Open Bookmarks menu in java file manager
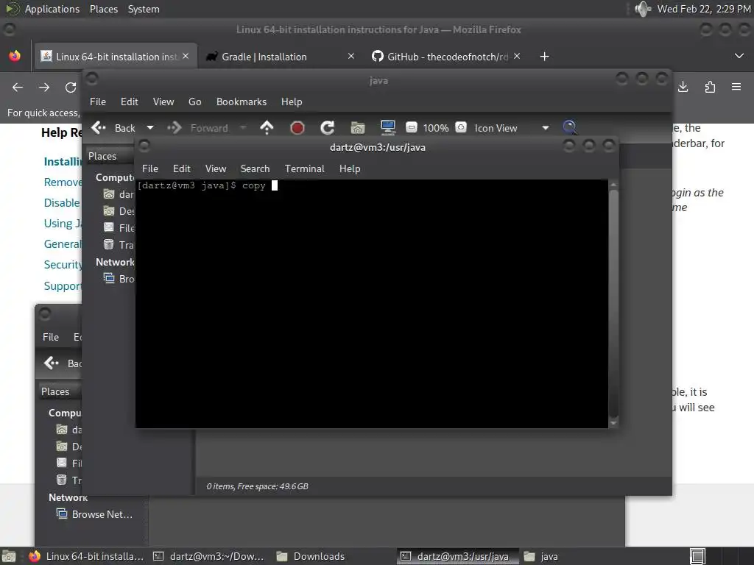This screenshot has width=754, height=565. coord(242,102)
